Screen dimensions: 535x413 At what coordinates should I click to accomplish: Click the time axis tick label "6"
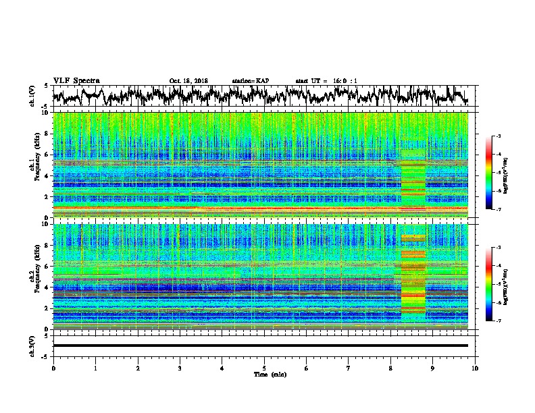pyautogui.click(x=307, y=368)
